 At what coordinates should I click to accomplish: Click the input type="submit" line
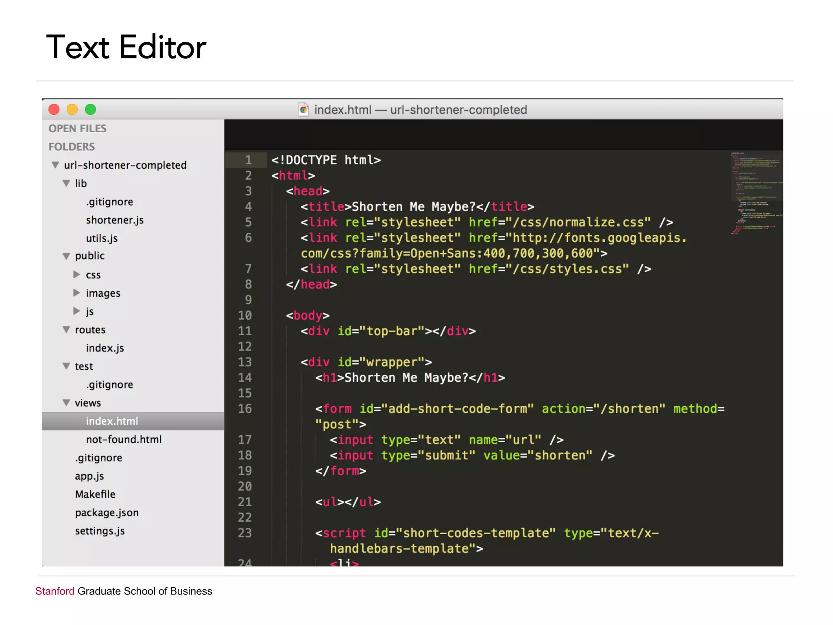click(x=472, y=455)
